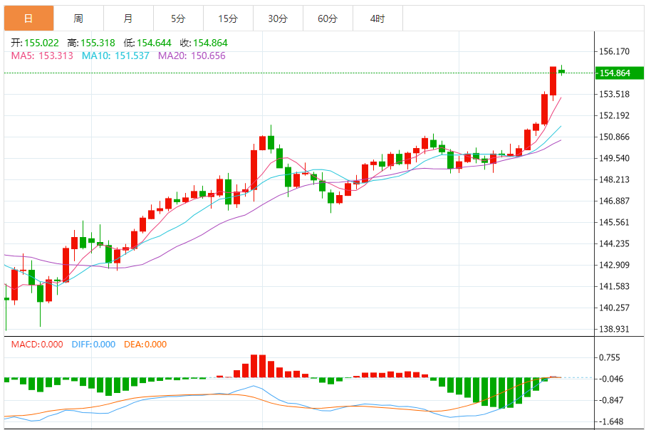Click the tallest red MACD histogram bar
Image resolution: width=651 pixels, height=430 pixels.
click(x=254, y=366)
